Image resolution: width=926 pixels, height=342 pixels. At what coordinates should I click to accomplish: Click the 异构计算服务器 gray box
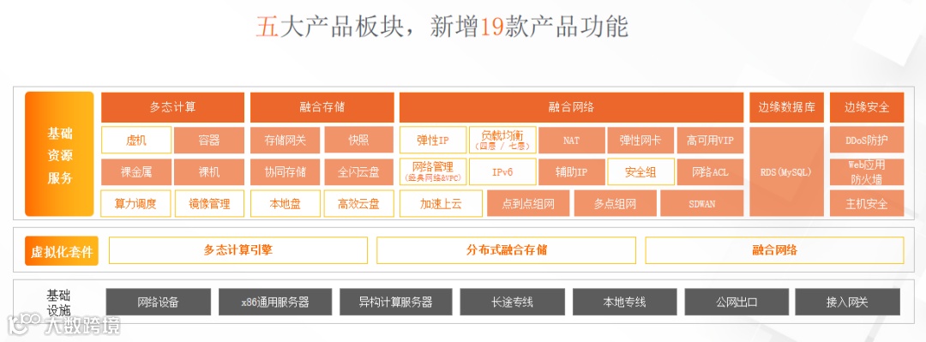pos(395,302)
